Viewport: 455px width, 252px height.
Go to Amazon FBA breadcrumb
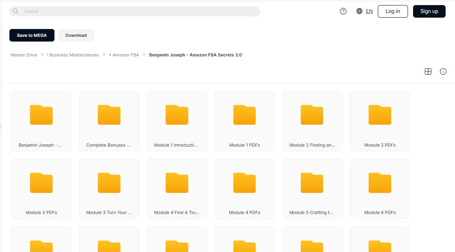point(124,55)
